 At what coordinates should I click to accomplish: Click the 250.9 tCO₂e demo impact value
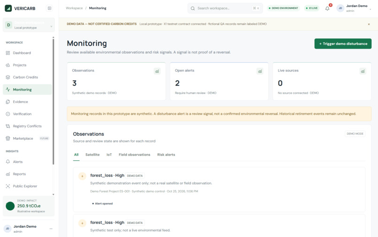(29, 206)
